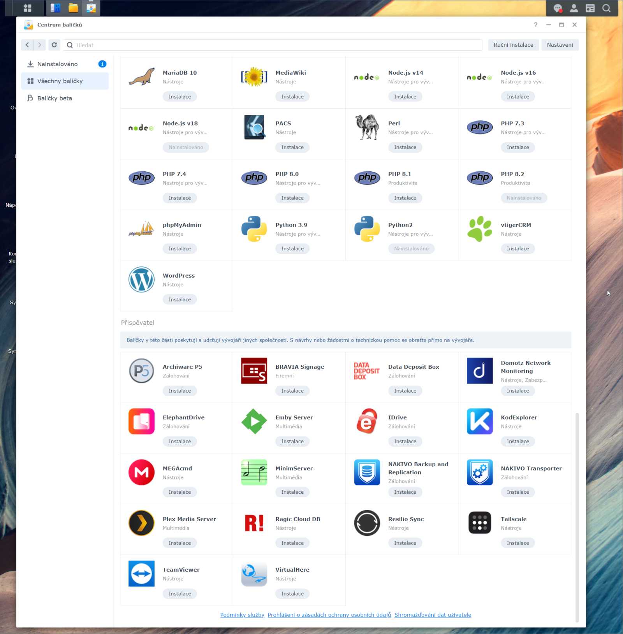
Task: Open the VirtualHere icon
Action: [x=254, y=574]
